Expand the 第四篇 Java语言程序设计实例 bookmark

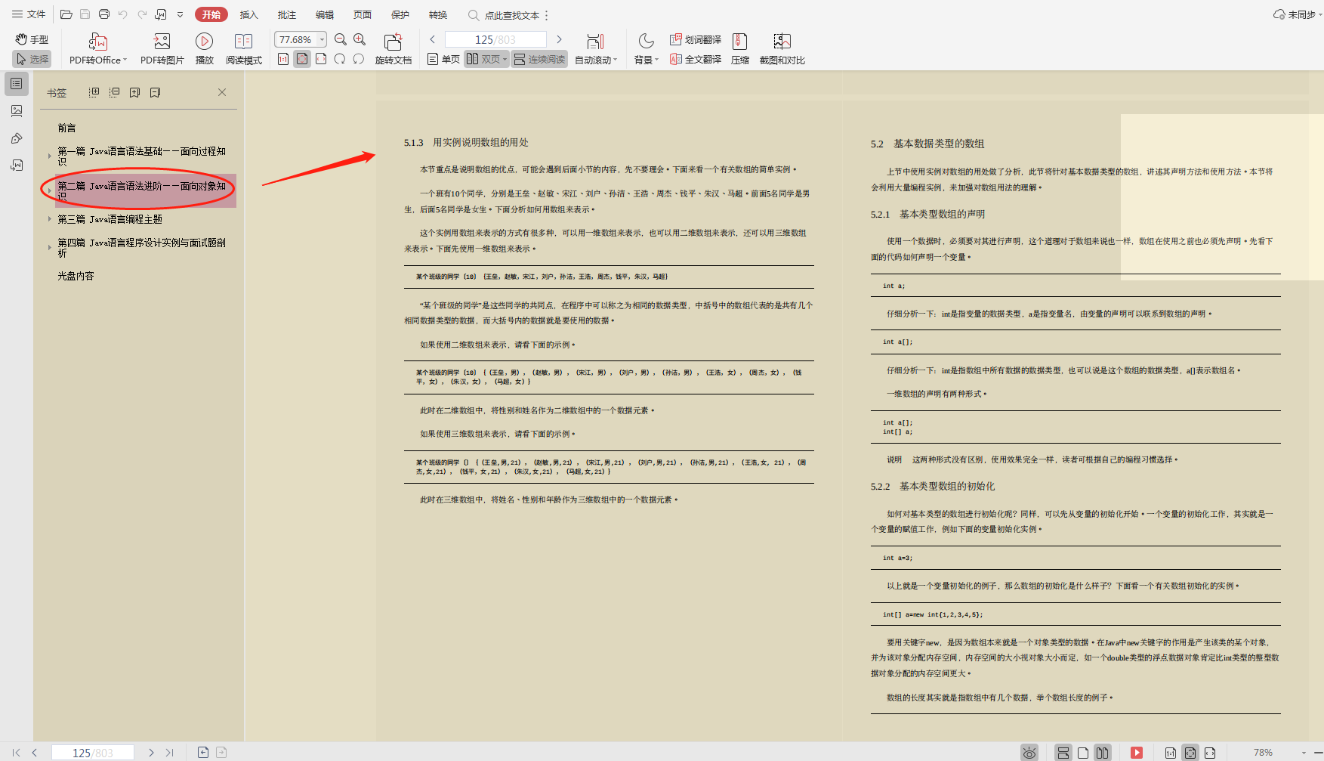[x=50, y=247]
